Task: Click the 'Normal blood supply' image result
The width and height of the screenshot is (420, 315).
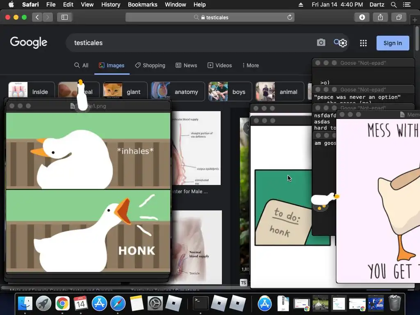Action: (196, 247)
